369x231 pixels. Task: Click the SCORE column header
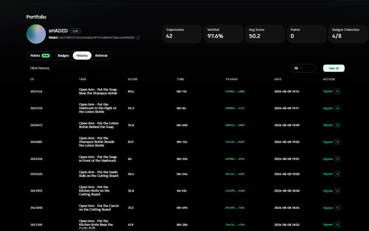pyautogui.click(x=133, y=80)
